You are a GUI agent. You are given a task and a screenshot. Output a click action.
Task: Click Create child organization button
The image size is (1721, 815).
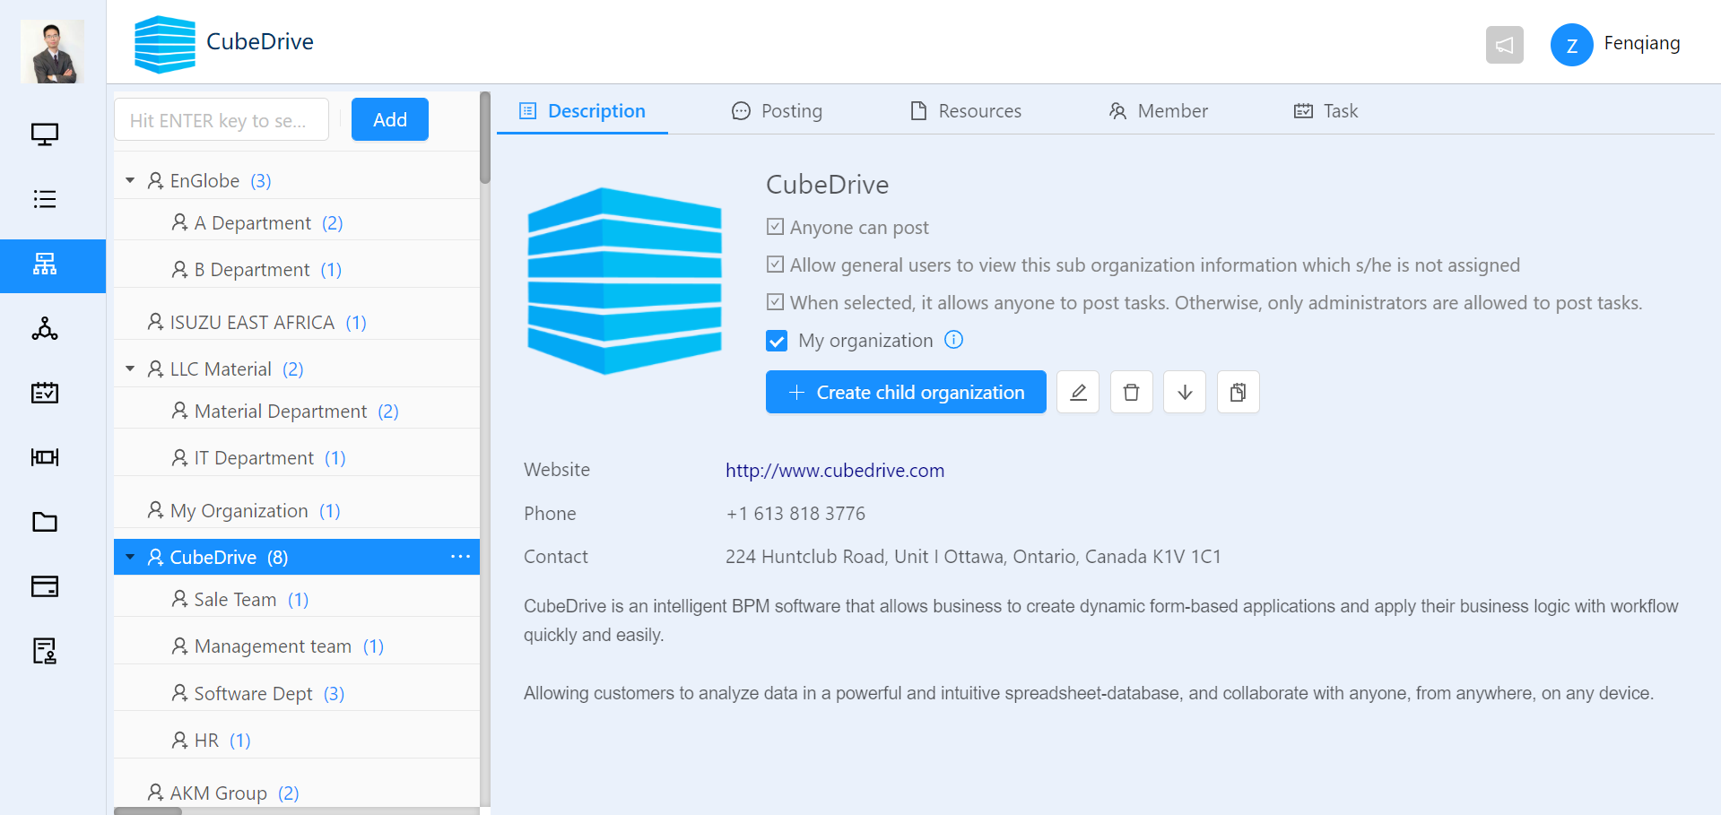[x=906, y=392]
